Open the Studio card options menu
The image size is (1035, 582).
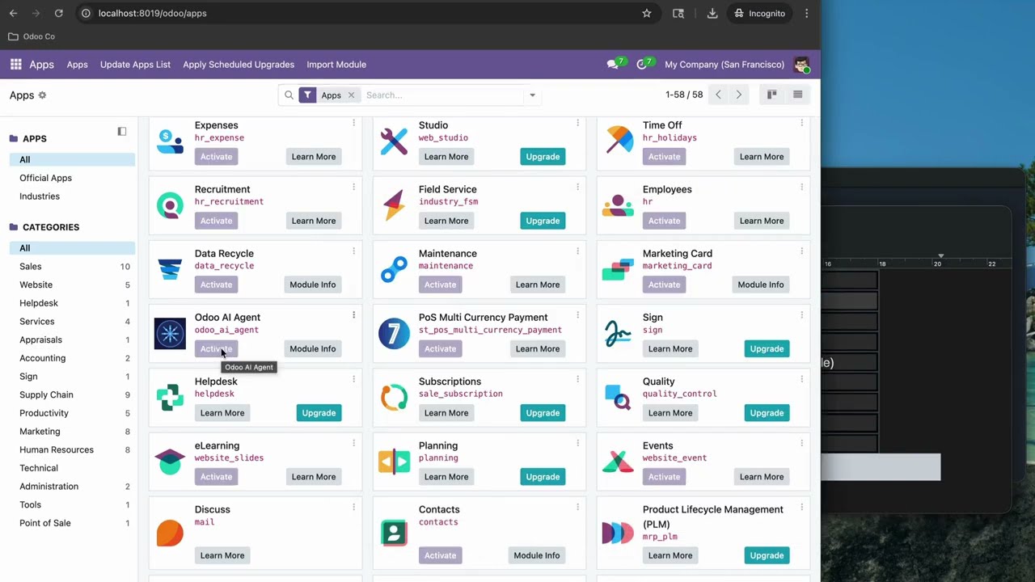click(x=577, y=123)
